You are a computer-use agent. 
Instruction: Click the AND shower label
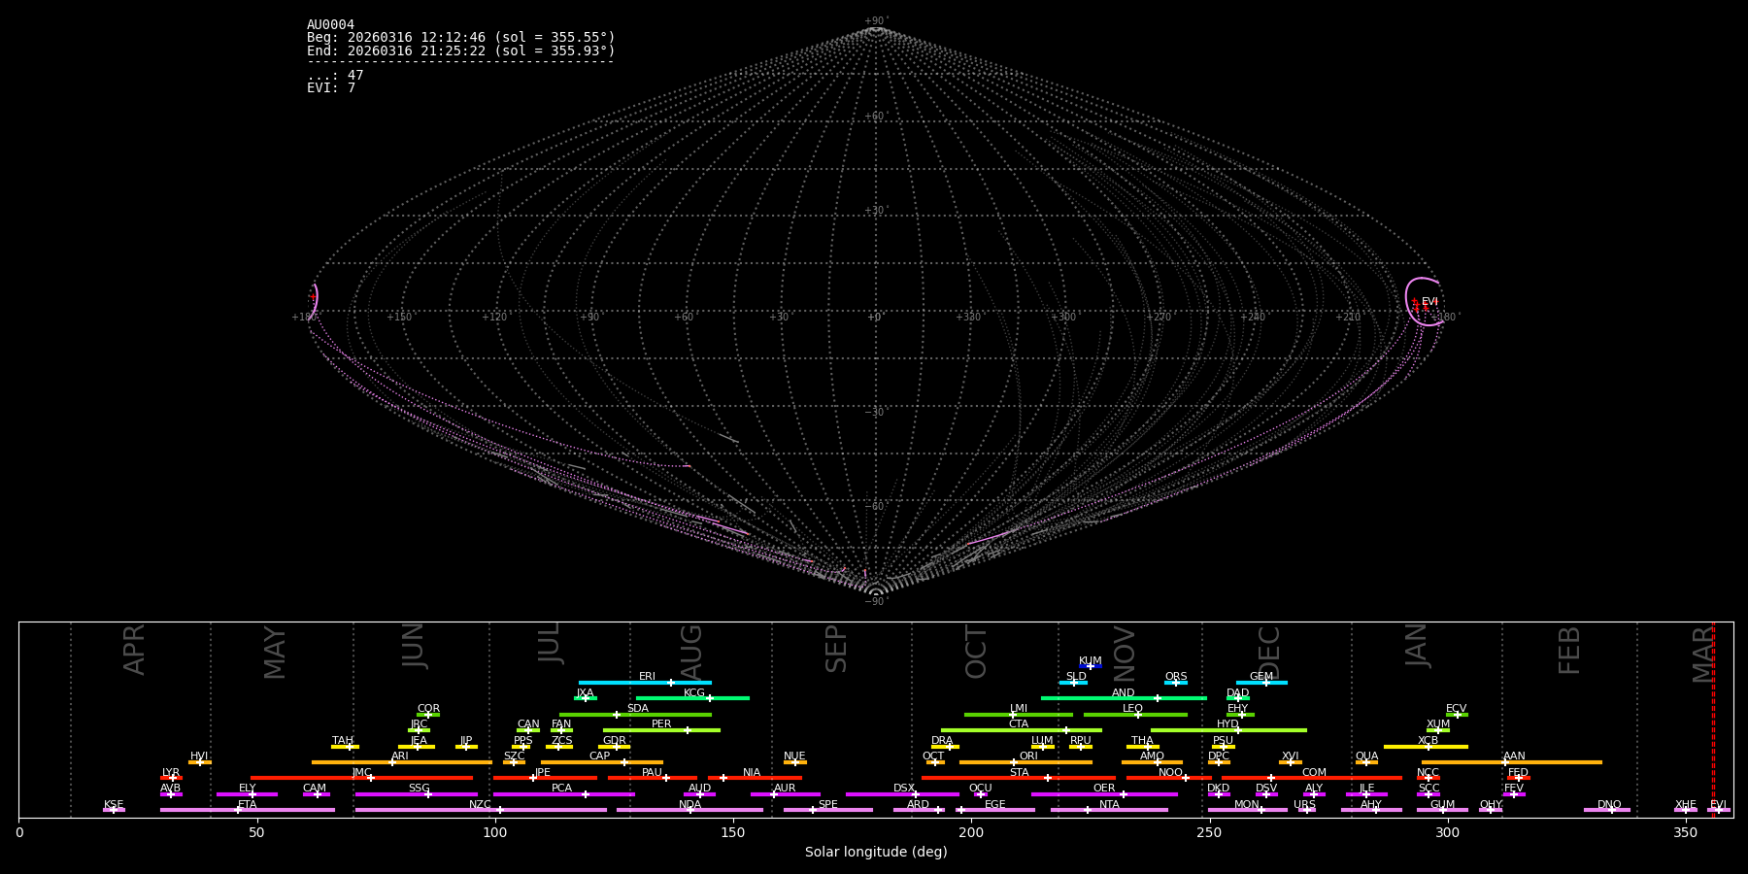pyautogui.click(x=1124, y=693)
